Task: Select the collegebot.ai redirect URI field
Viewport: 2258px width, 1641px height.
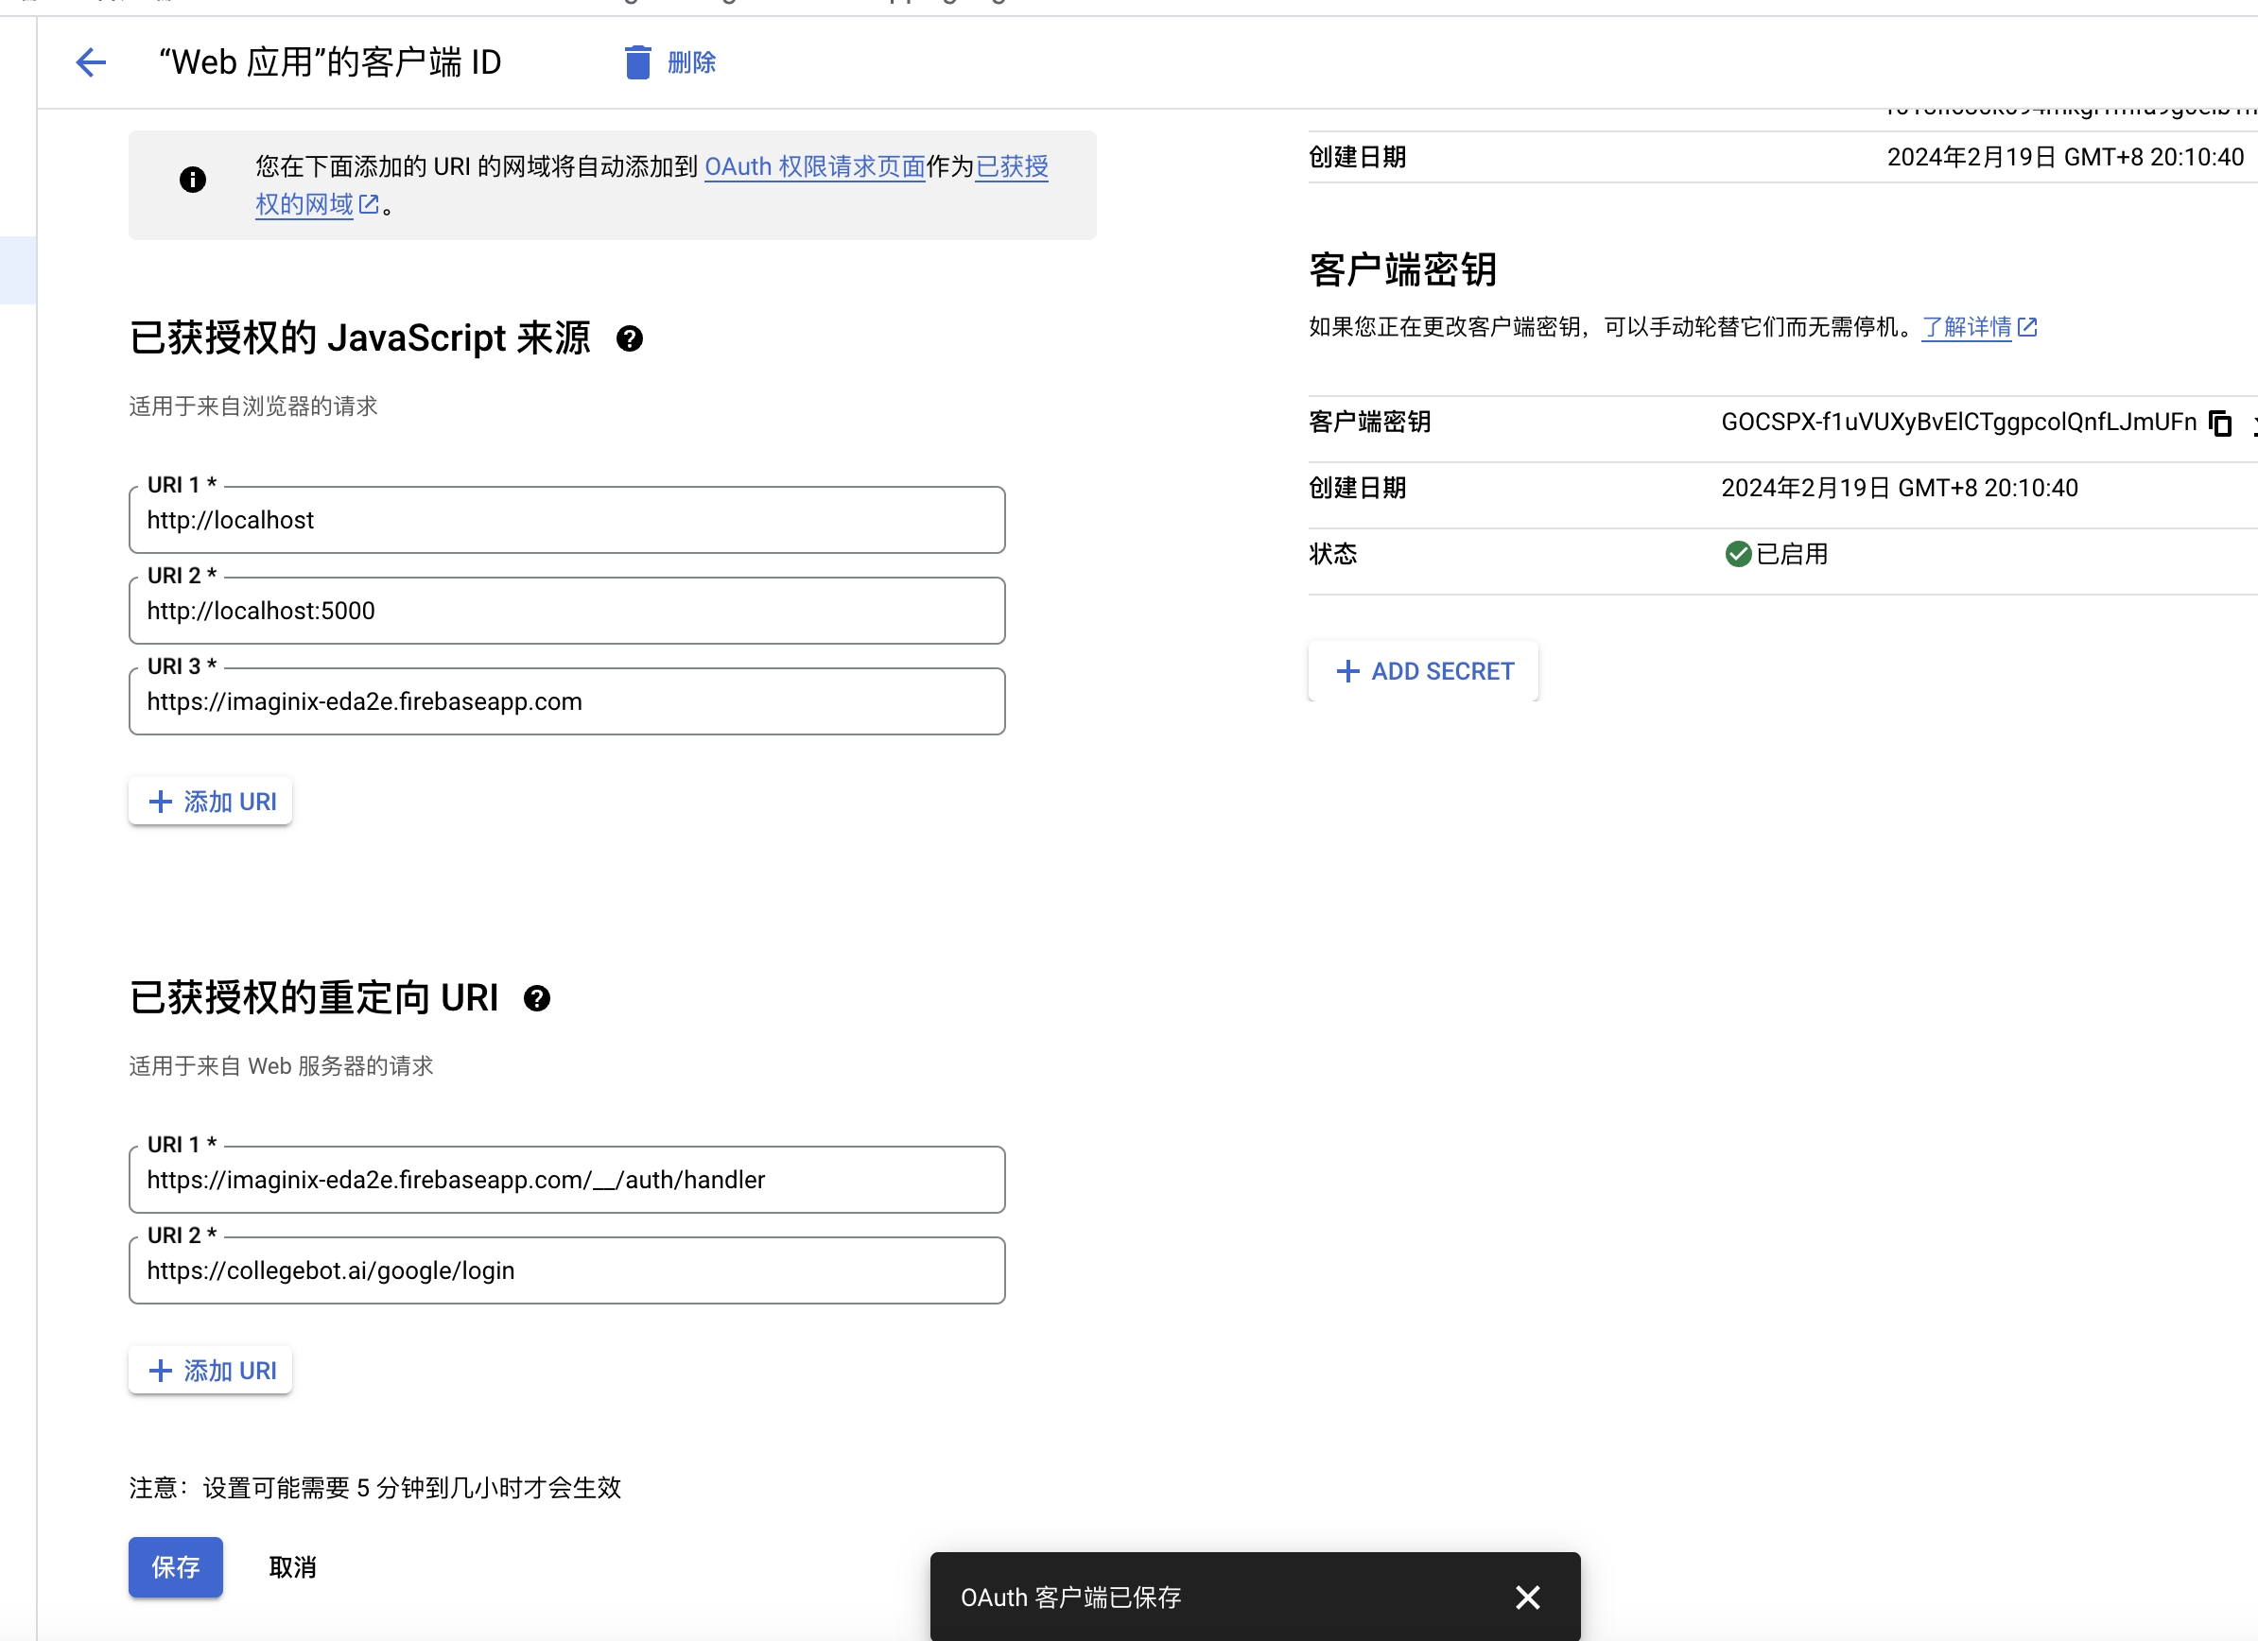Action: tap(566, 1270)
